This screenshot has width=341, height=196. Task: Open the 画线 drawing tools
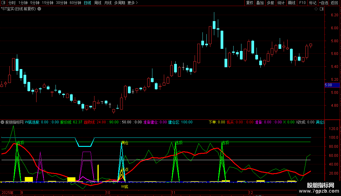click(x=292, y=3)
